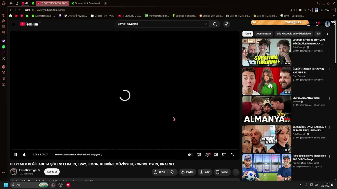Screen dimensions: 337x189
Task: Show hidden system tray icons
Action: [301, 185]
